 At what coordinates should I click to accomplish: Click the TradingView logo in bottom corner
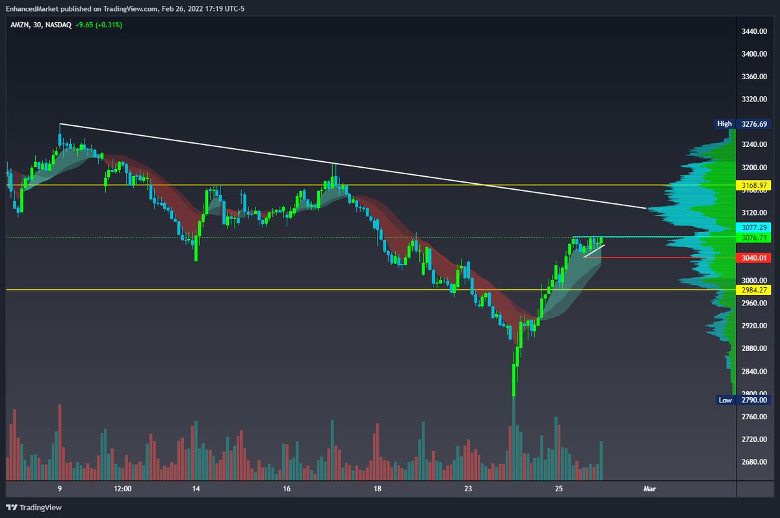[33, 507]
